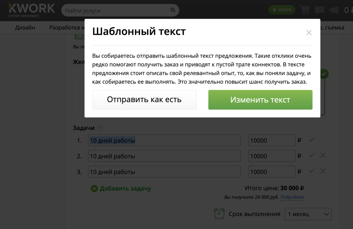Open the Подробнее link
The image size is (353, 229).
(x=292, y=197)
